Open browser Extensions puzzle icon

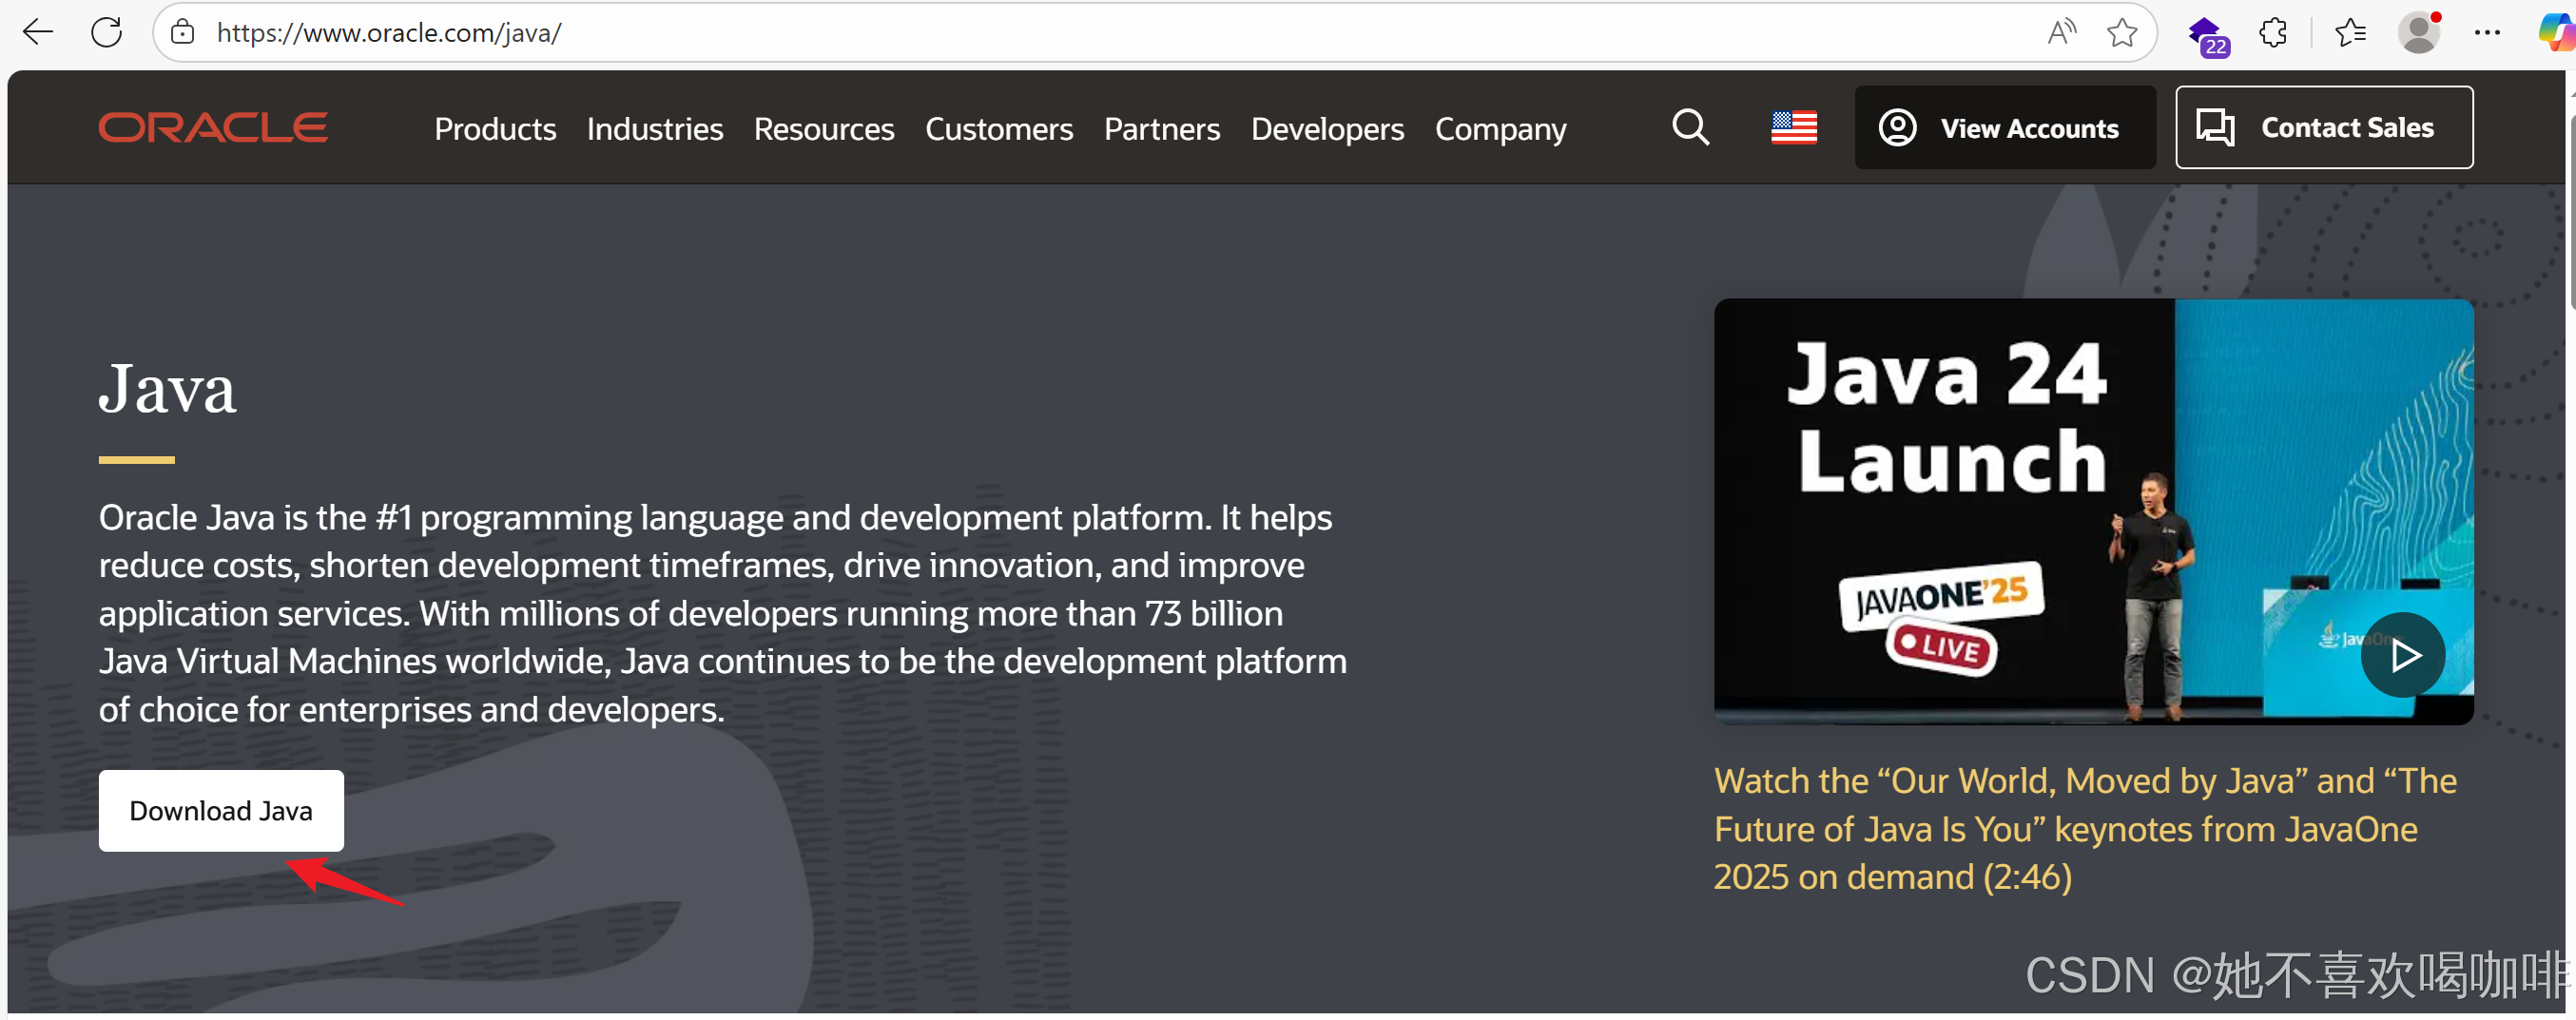[2273, 33]
